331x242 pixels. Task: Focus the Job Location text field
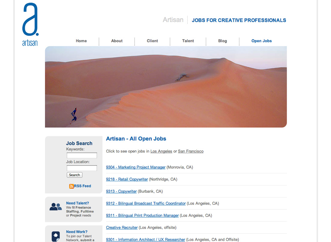(82, 168)
